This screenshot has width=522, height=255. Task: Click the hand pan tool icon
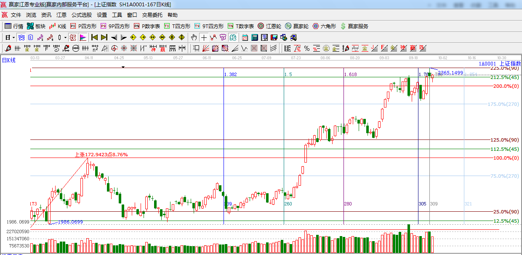pyautogui.click(x=194, y=37)
